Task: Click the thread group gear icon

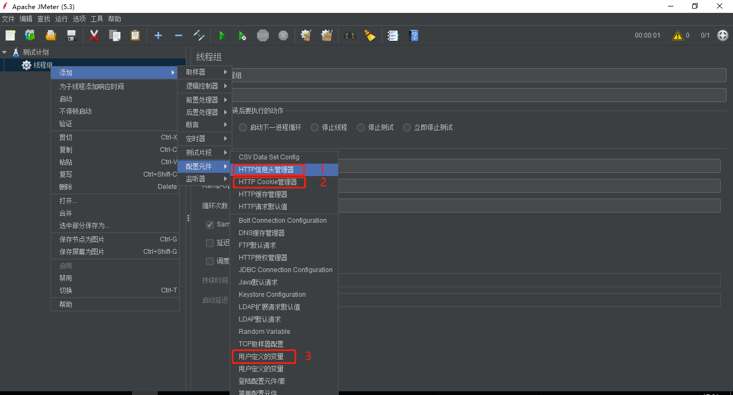Action: pyautogui.click(x=26, y=65)
